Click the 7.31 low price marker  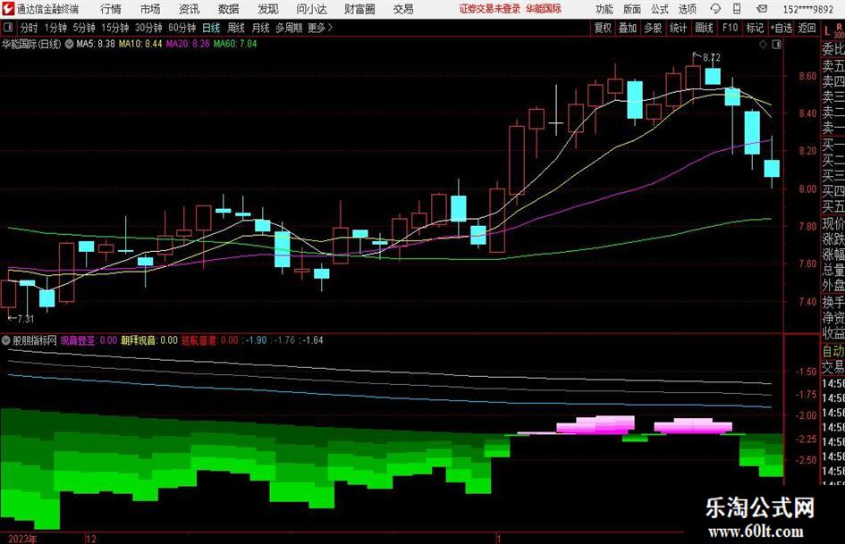click(25, 319)
